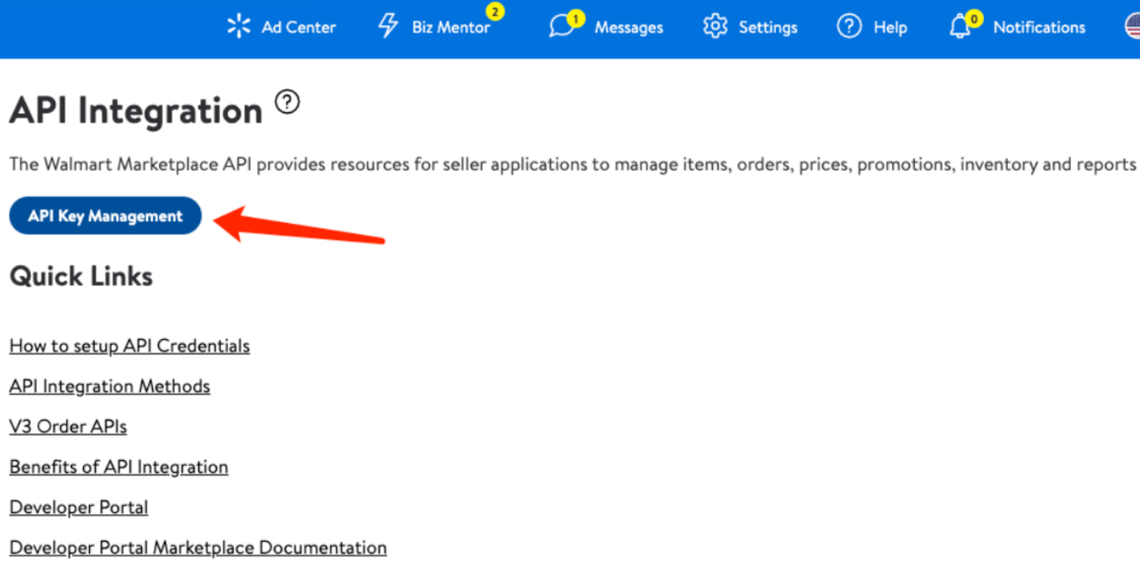The width and height of the screenshot is (1140, 586).
Task: Click the yellow badge showing 2 on Biz Mentor
Action: click(496, 12)
